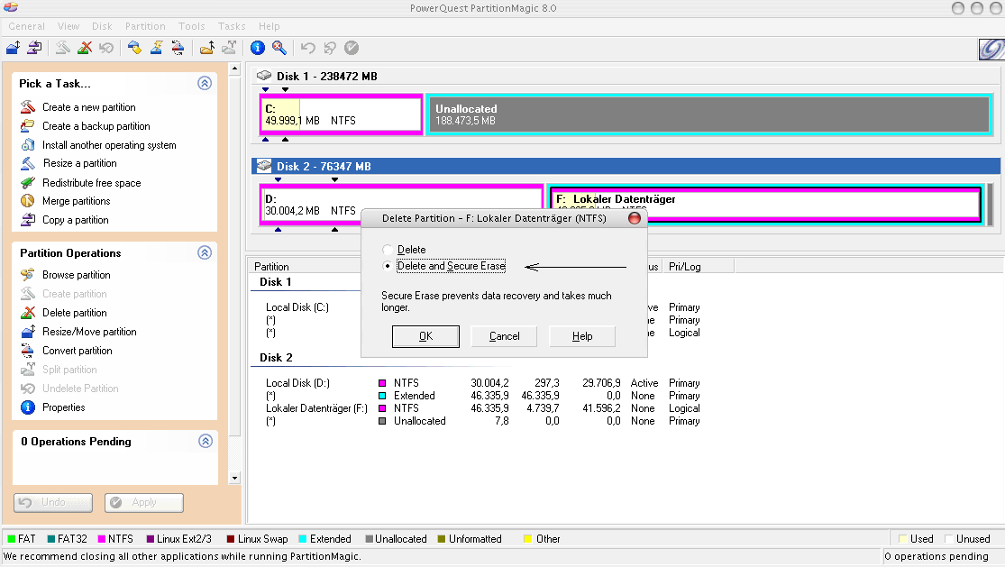Click the Format partition lightning toolbar icon

pyautogui.click(x=156, y=48)
